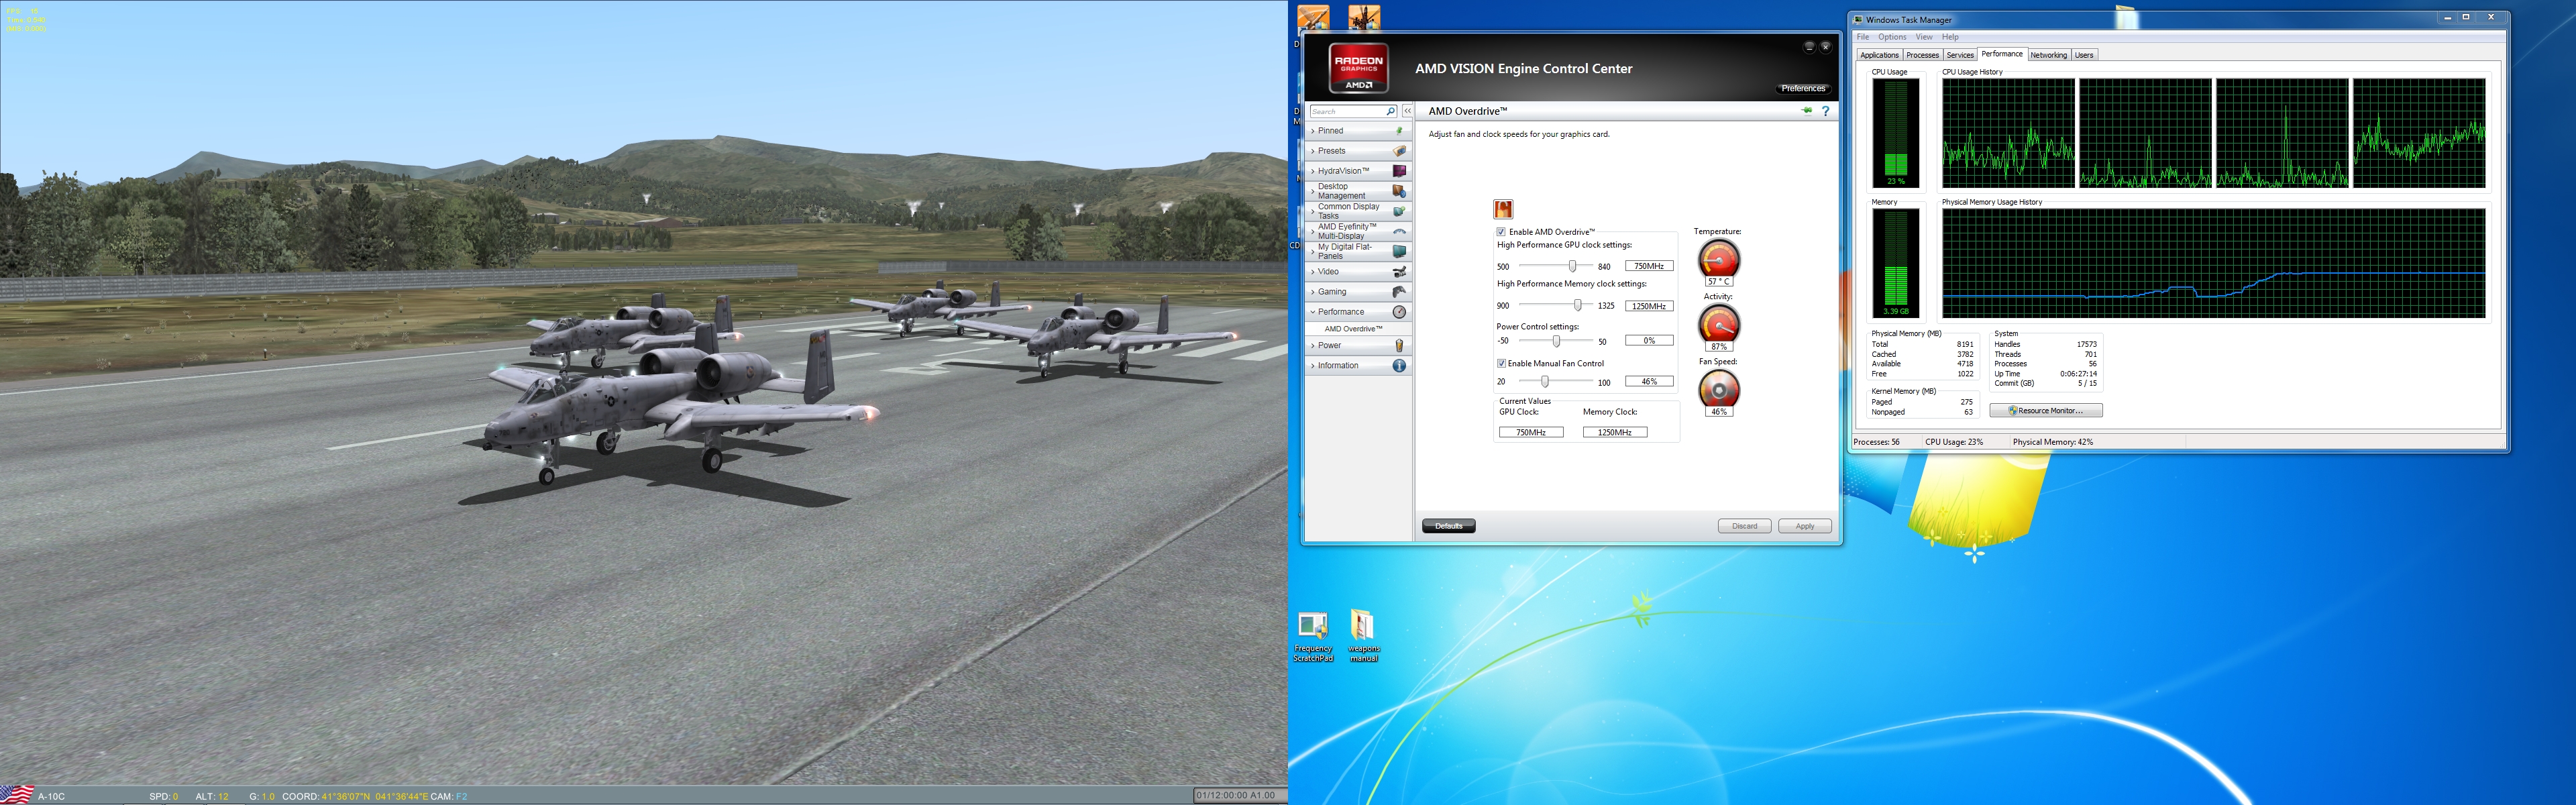Viewport: 2576px width, 805px height.
Task: Click the Power battery icon in sidebar
Action: point(1399,346)
